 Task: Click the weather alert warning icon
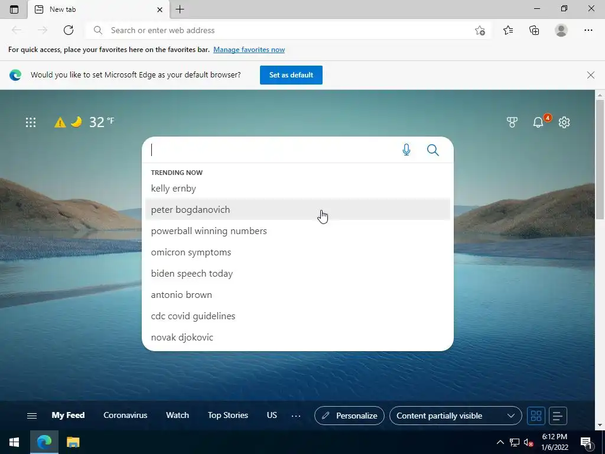(60, 122)
